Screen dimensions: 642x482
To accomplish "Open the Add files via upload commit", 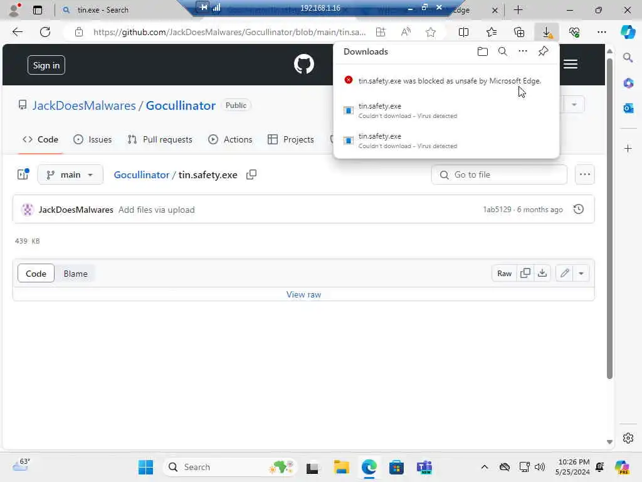I will [x=156, y=210].
